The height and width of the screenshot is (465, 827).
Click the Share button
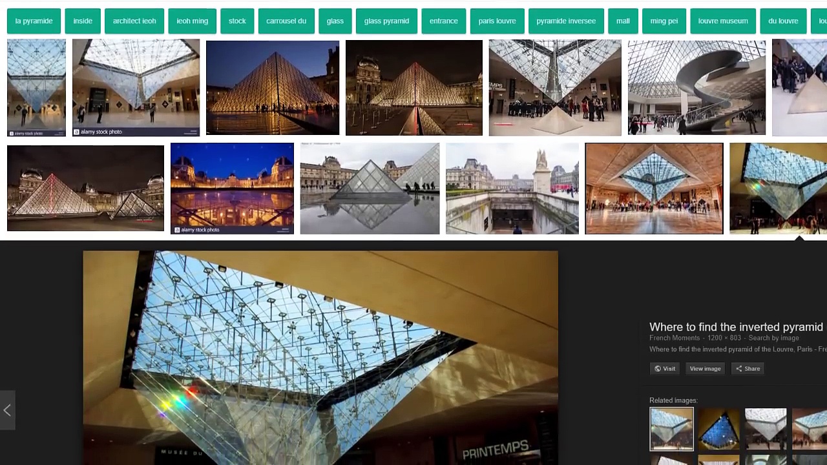point(748,369)
